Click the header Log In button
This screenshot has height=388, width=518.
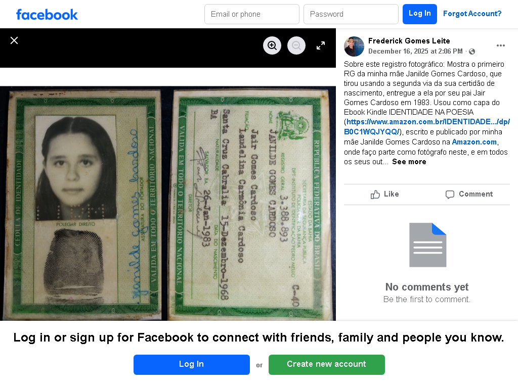click(419, 14)
